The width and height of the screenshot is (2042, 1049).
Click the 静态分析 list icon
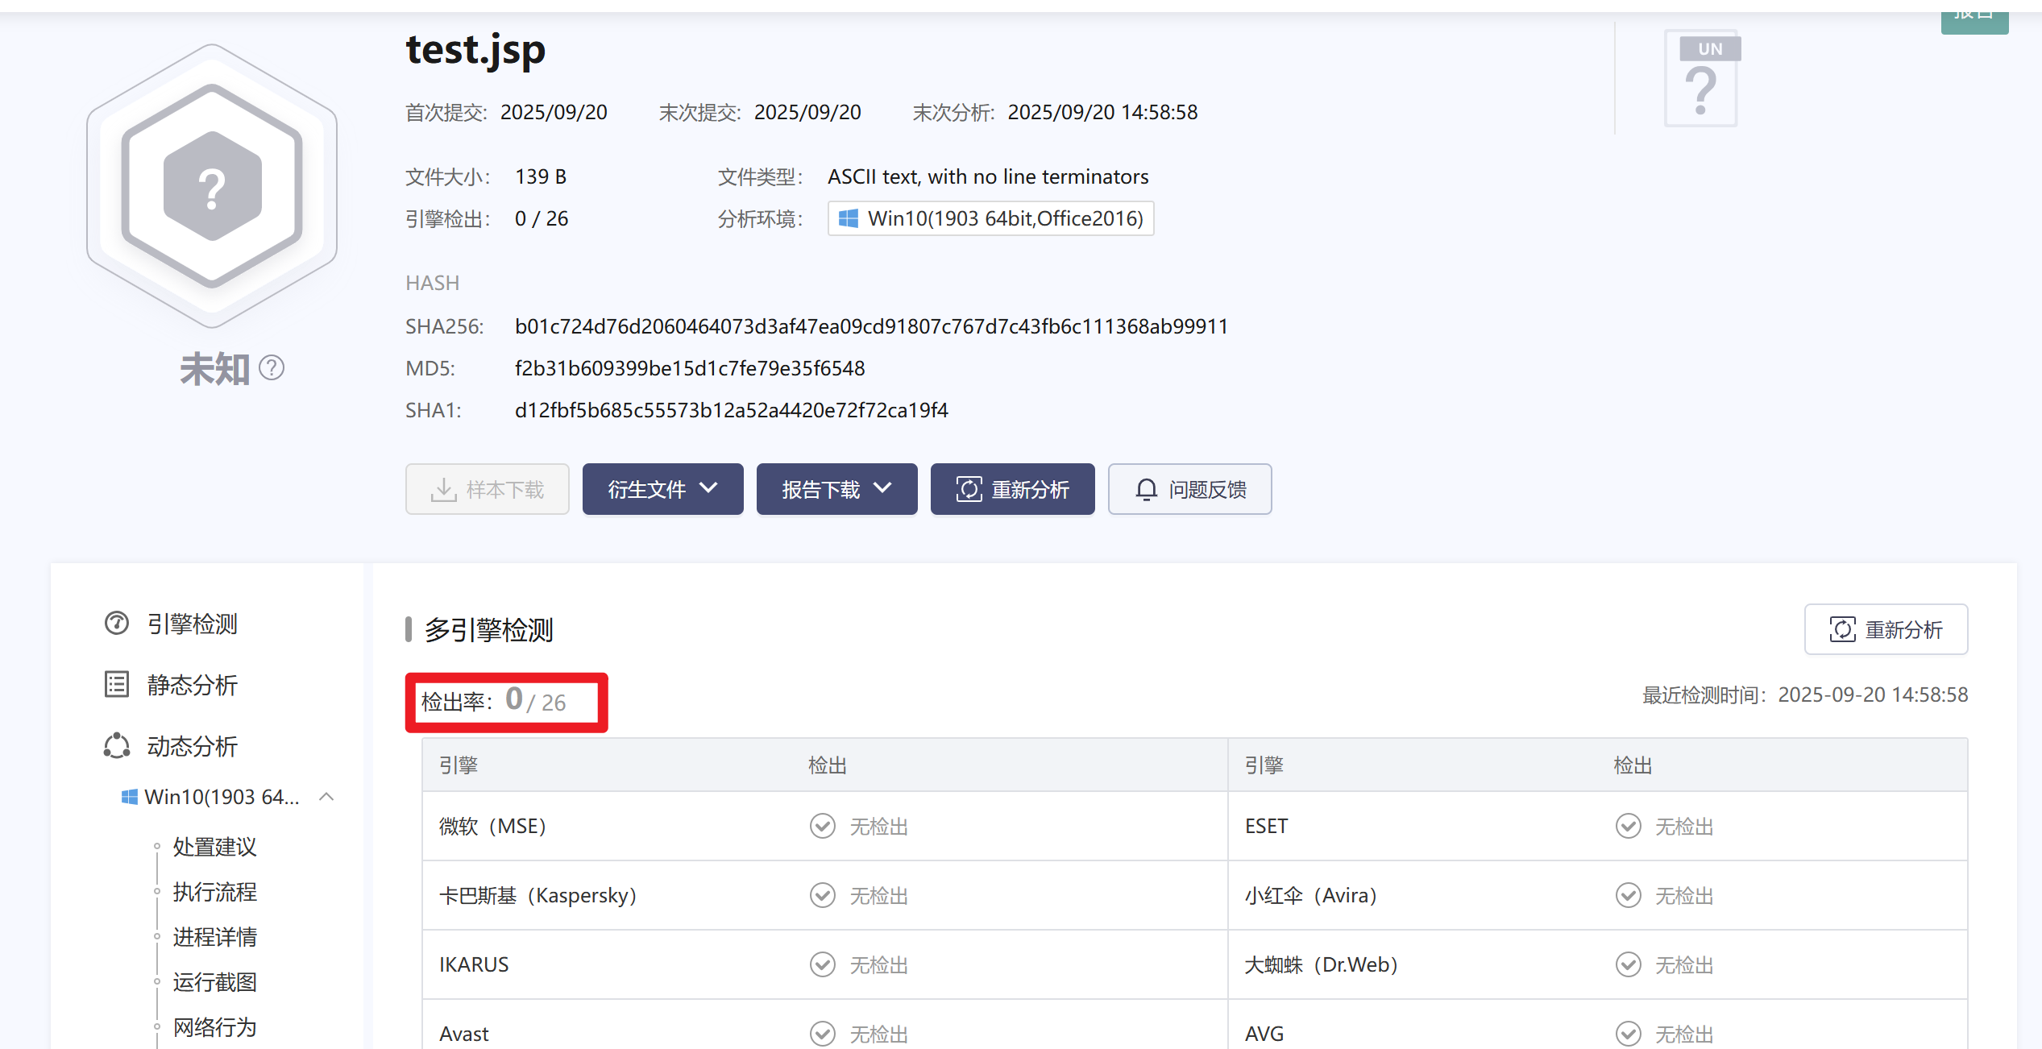pyautogui.click(x=117, y=684)
